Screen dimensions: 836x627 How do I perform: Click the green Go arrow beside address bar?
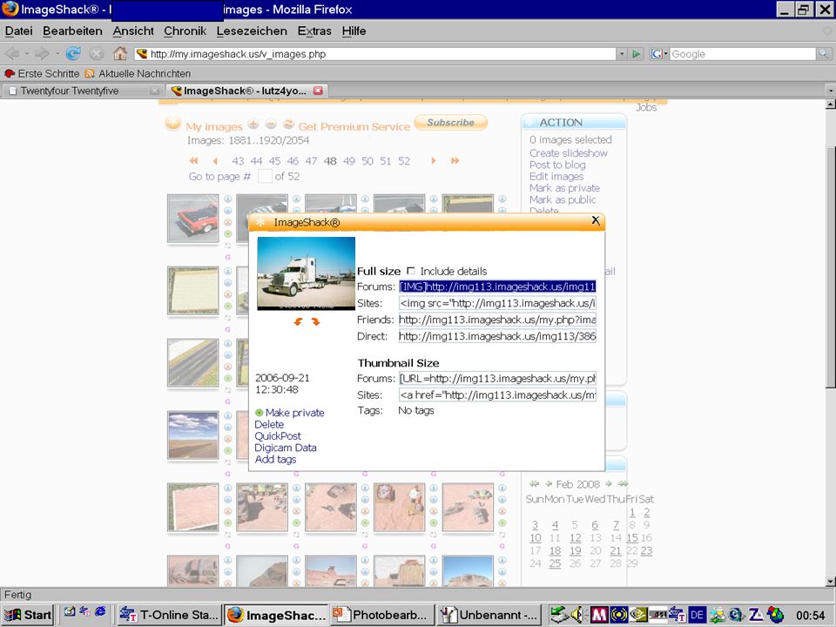(x=636, y=54)
